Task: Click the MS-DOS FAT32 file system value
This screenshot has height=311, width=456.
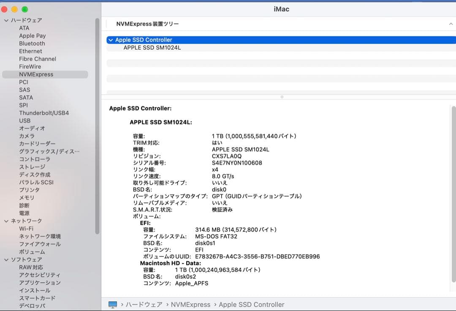Action: coord(216,237)
